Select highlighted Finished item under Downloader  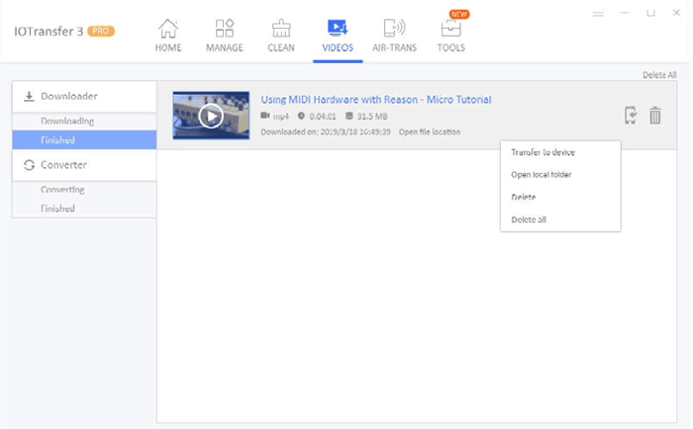[x=84, y=140]
